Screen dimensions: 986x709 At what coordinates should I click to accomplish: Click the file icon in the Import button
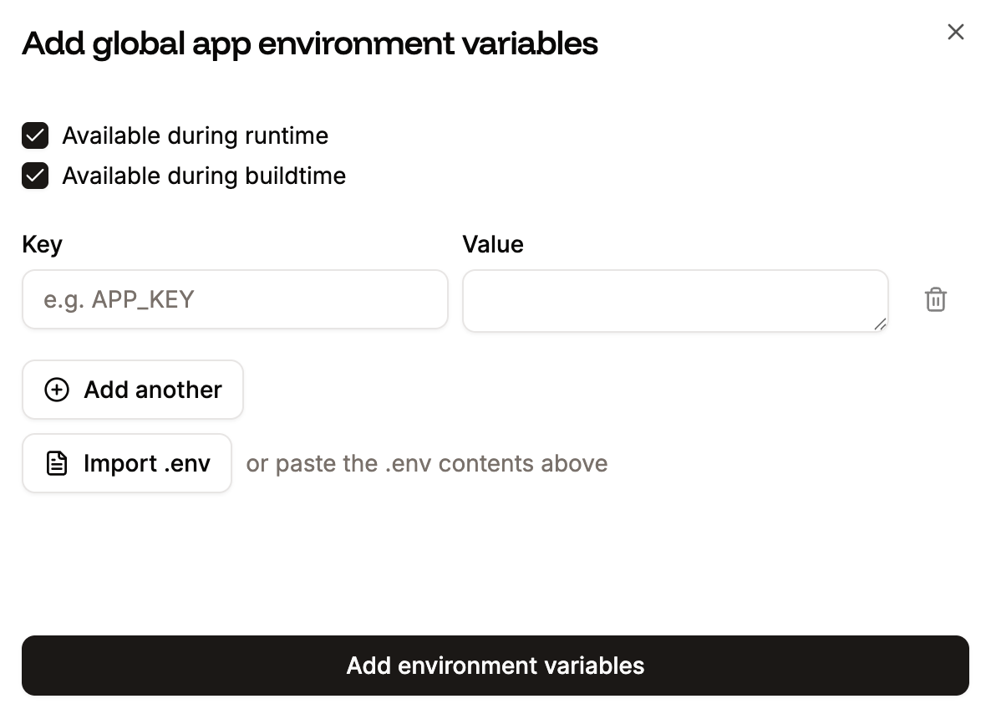pos(55,462)
